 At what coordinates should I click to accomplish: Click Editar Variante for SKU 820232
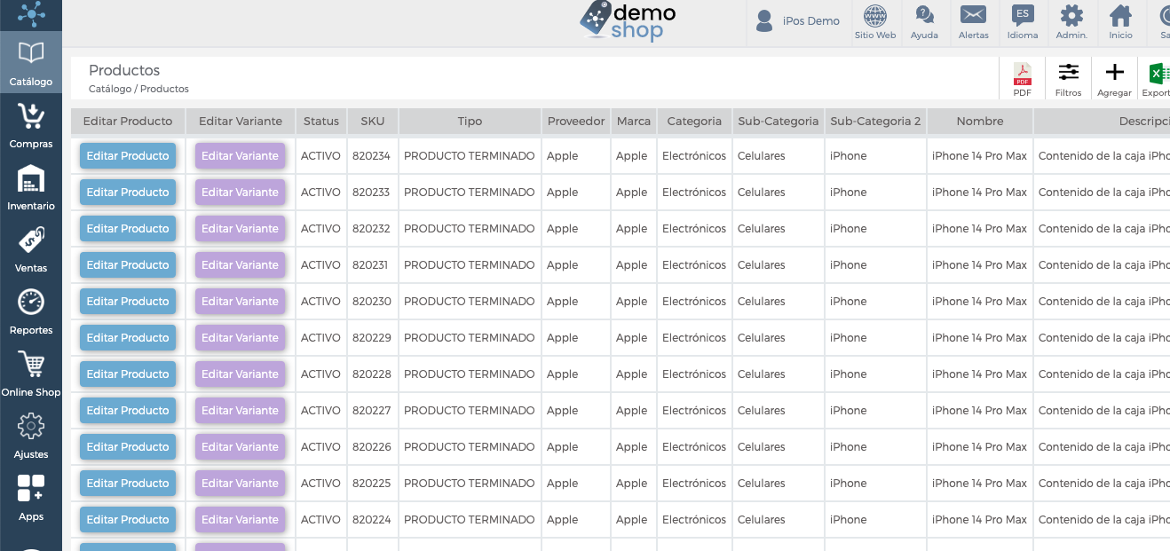[x=241, y=229]
